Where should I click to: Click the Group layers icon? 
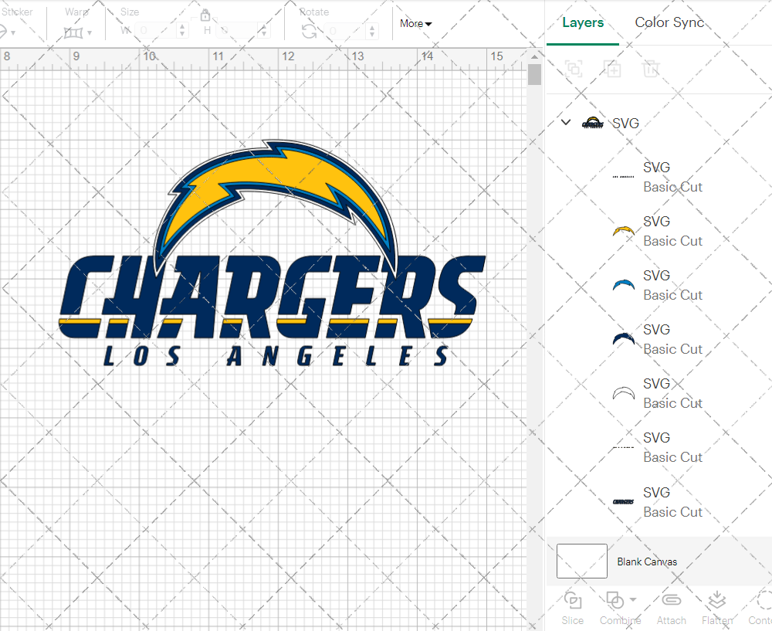[574, 69]
